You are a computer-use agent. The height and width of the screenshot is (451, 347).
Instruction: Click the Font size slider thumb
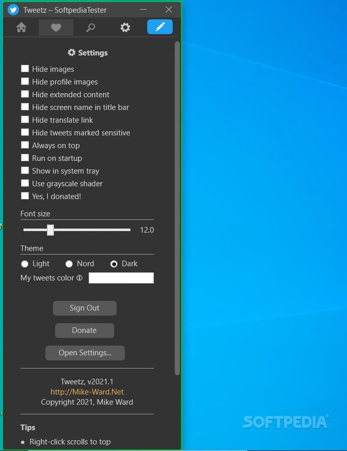pyautogui.click(x=50, y=230)
